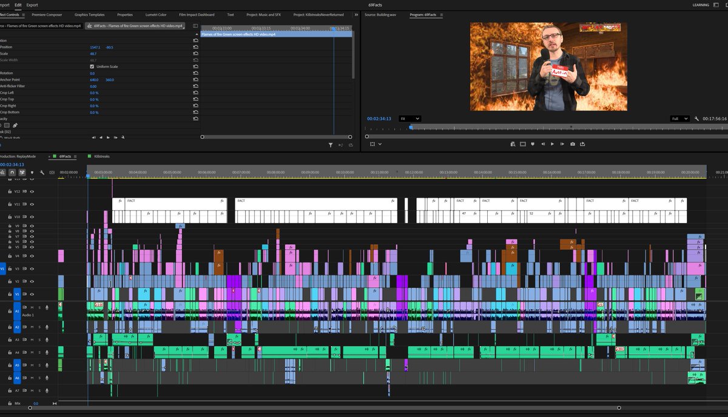
Task: Click the LEARNING workspace label
Action: tap(701, 5)
